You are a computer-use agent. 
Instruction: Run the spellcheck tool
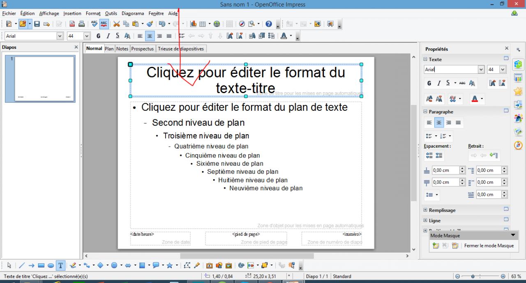click(95, 24)
